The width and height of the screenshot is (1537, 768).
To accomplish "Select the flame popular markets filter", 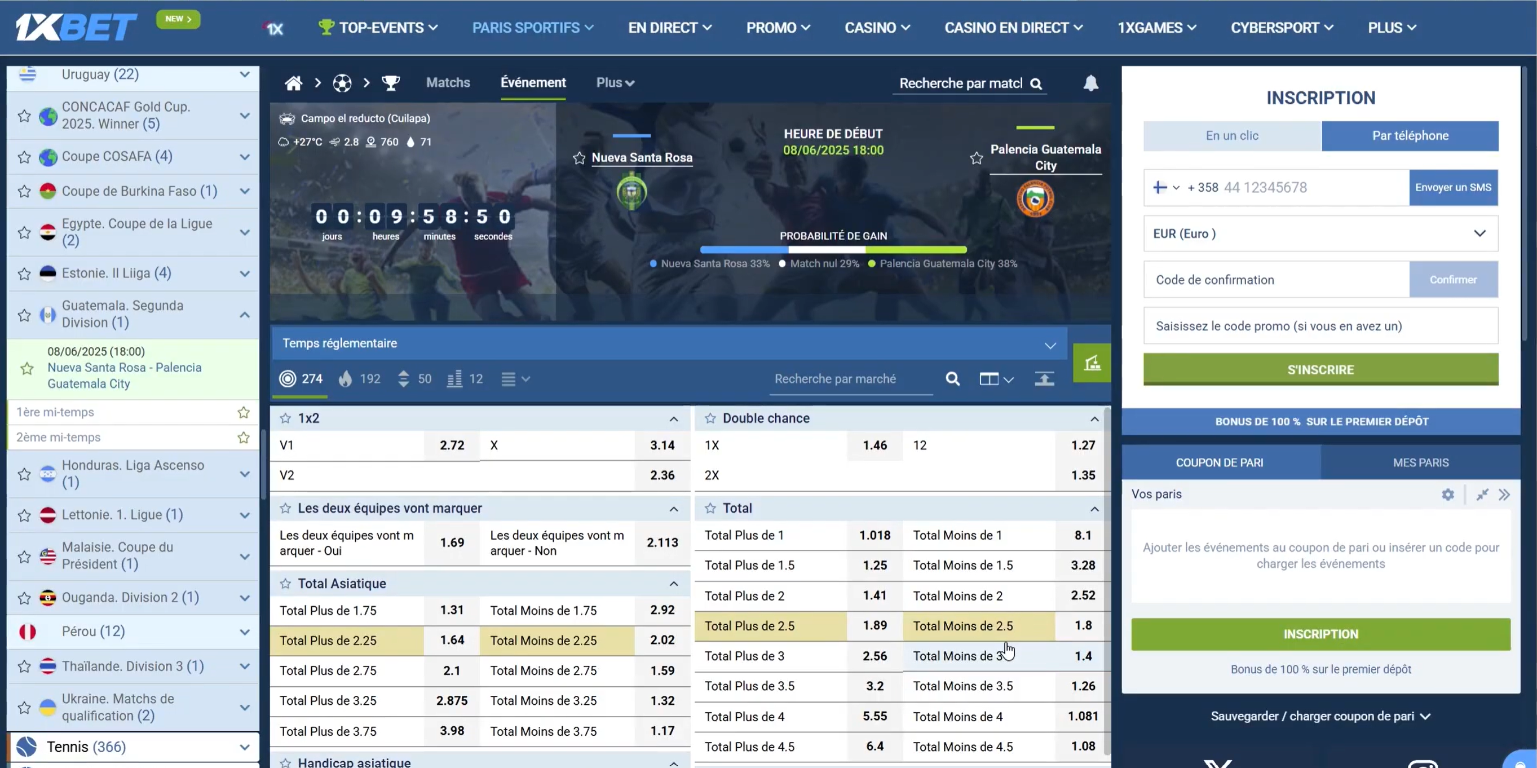I will point(346,379).
